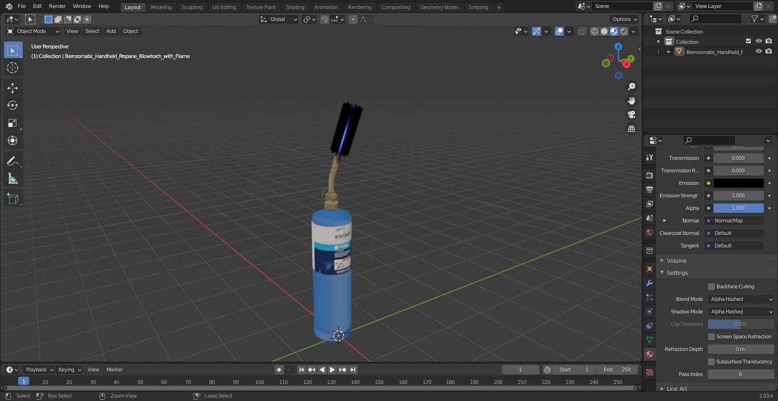Activate the Rotate tool
Screen dimensions: 778x401
coord(13,105)
